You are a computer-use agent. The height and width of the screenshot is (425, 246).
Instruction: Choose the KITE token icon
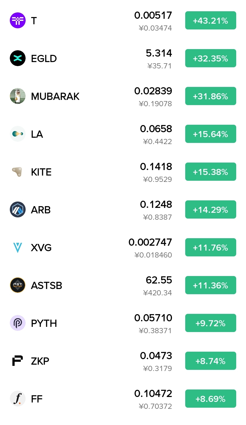pyautogui.click(x=18, y=172)
